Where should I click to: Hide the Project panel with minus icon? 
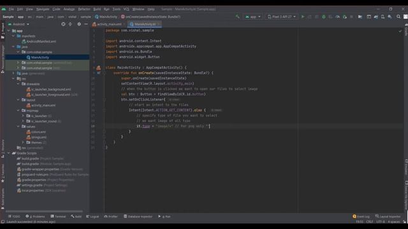(x=86, y=24)
